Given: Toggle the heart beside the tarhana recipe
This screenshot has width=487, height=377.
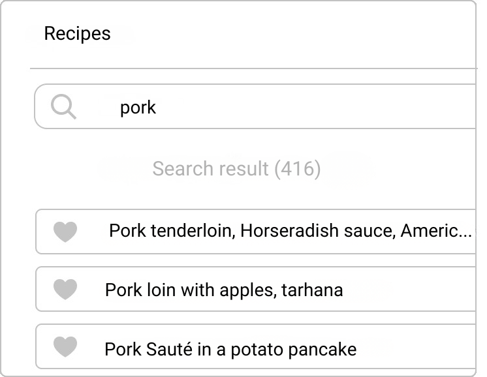Looking at the screenshot, I should coord(65,289).
